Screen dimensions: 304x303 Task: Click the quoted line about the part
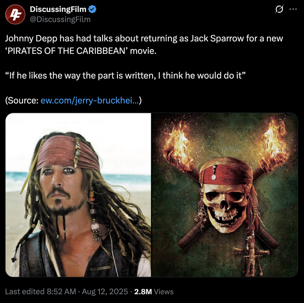click(x=125, y=76)
